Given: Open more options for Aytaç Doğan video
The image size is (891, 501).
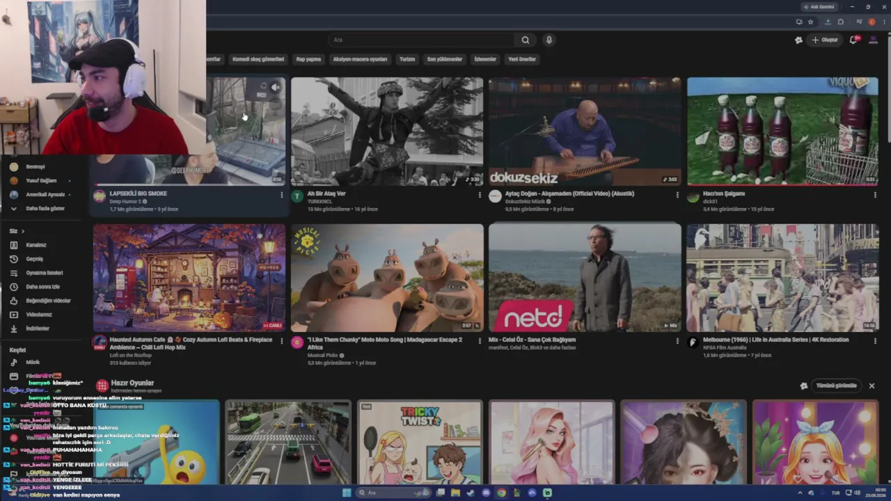Looking at the screenshot, I should point(677,195).
